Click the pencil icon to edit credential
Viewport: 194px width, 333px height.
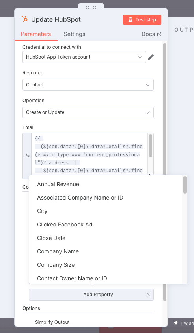[151, 57]
